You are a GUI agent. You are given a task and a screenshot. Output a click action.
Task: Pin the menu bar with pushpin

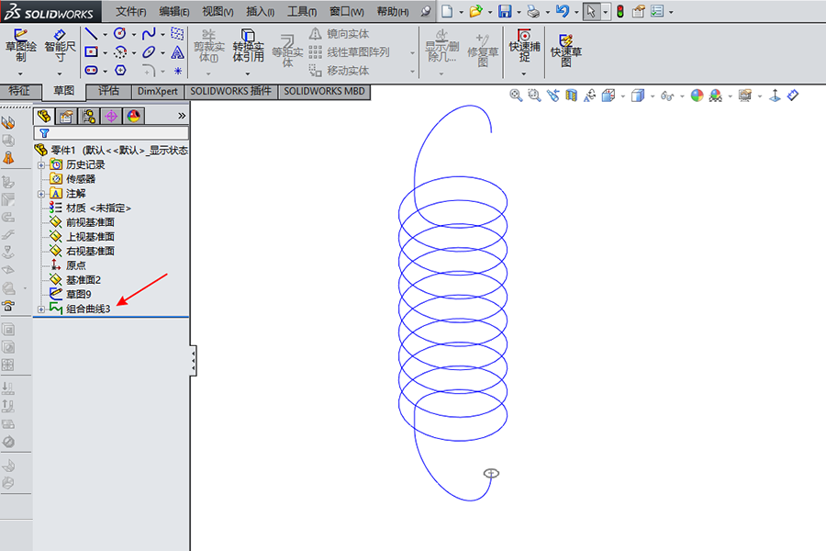(x=426, y=11)
